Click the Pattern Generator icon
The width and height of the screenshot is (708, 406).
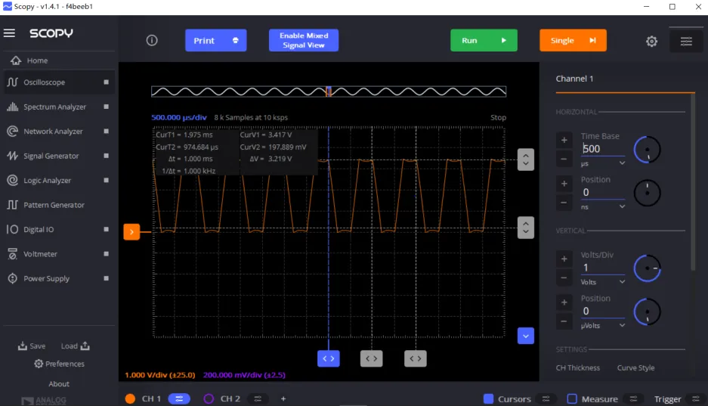tap(12, 205)
